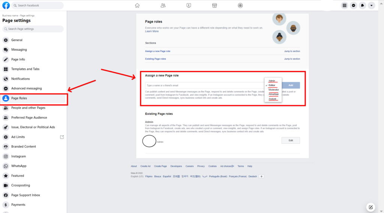Click the Instagram logo icon
Screen dimensions: 384x213
[6, 157]
